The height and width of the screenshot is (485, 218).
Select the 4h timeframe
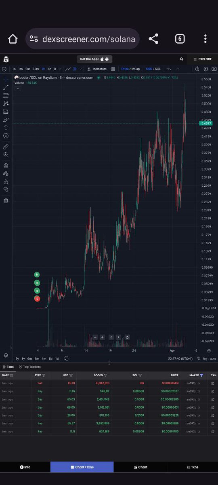pyautogui.click(x=49, y=69)
